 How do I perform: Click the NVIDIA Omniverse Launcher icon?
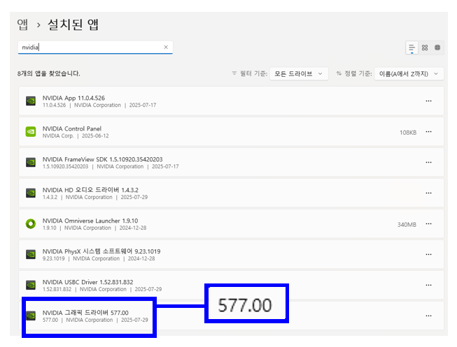click(30, 223)
